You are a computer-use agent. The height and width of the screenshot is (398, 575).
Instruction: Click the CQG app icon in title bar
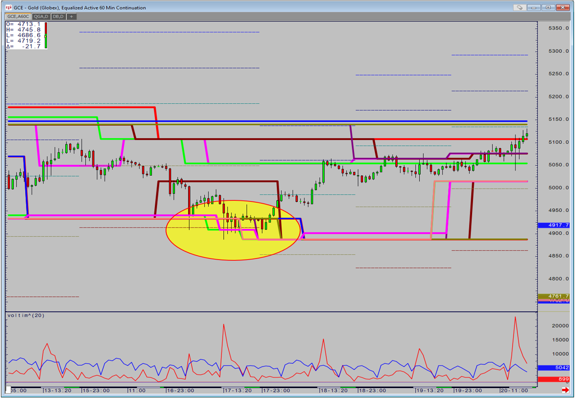[x=8, y=8]
